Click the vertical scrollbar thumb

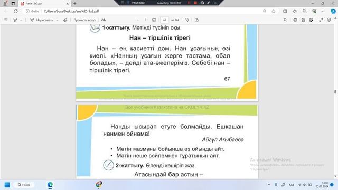pyautogui.click(x=335, y=91)
